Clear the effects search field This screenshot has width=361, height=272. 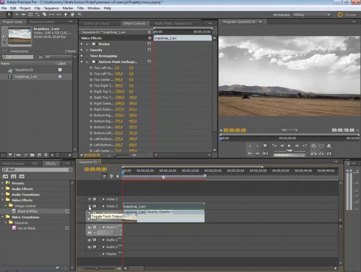70,170
